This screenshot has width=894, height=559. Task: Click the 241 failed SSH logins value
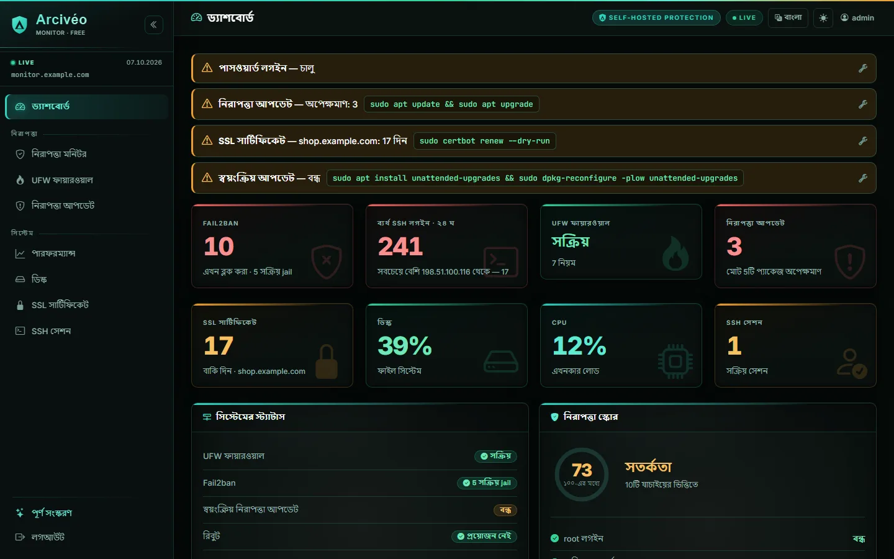click(400, 247)
